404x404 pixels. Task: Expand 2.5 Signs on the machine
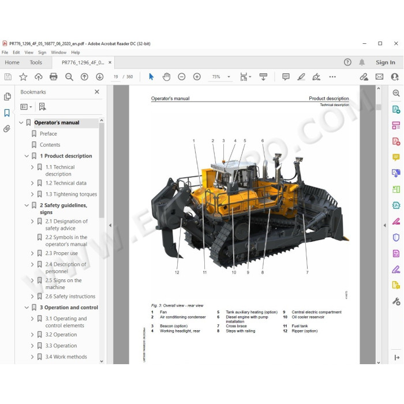32,280
